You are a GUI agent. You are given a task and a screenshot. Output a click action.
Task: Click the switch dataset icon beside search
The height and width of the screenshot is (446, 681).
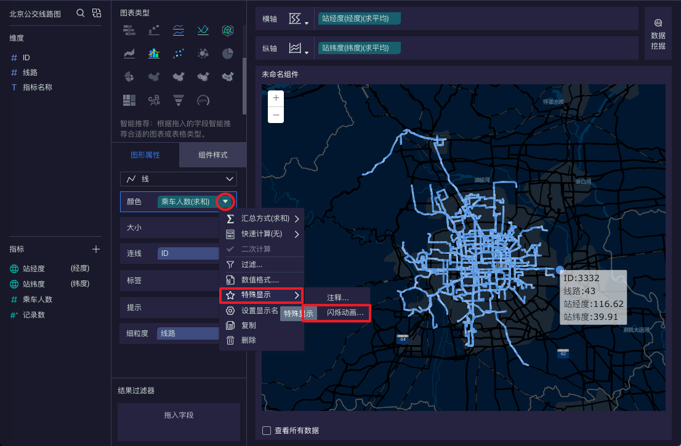(x=97, y=13)
